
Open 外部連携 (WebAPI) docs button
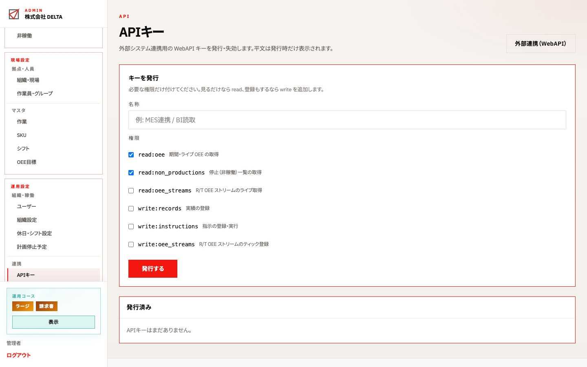[x=541, y=44]
